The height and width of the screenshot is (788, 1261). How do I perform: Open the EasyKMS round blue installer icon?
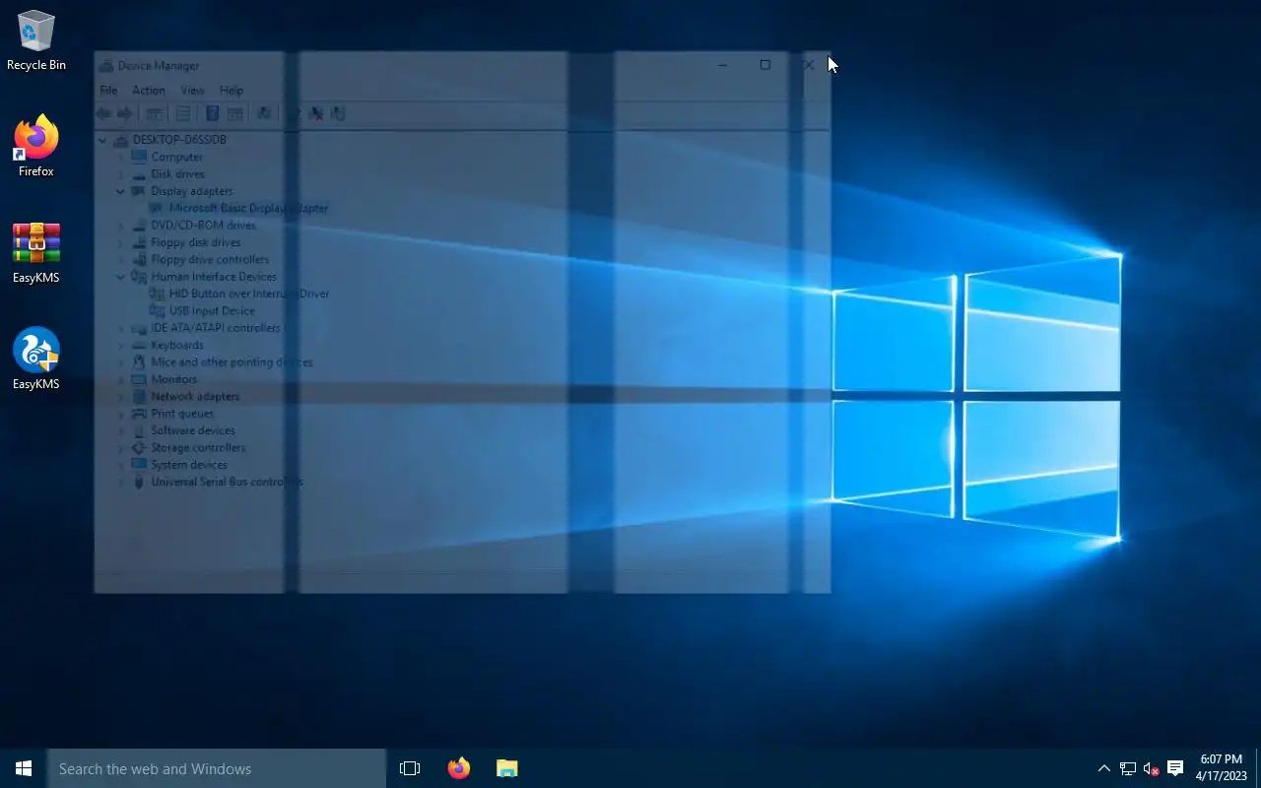[x=36, y=359]
